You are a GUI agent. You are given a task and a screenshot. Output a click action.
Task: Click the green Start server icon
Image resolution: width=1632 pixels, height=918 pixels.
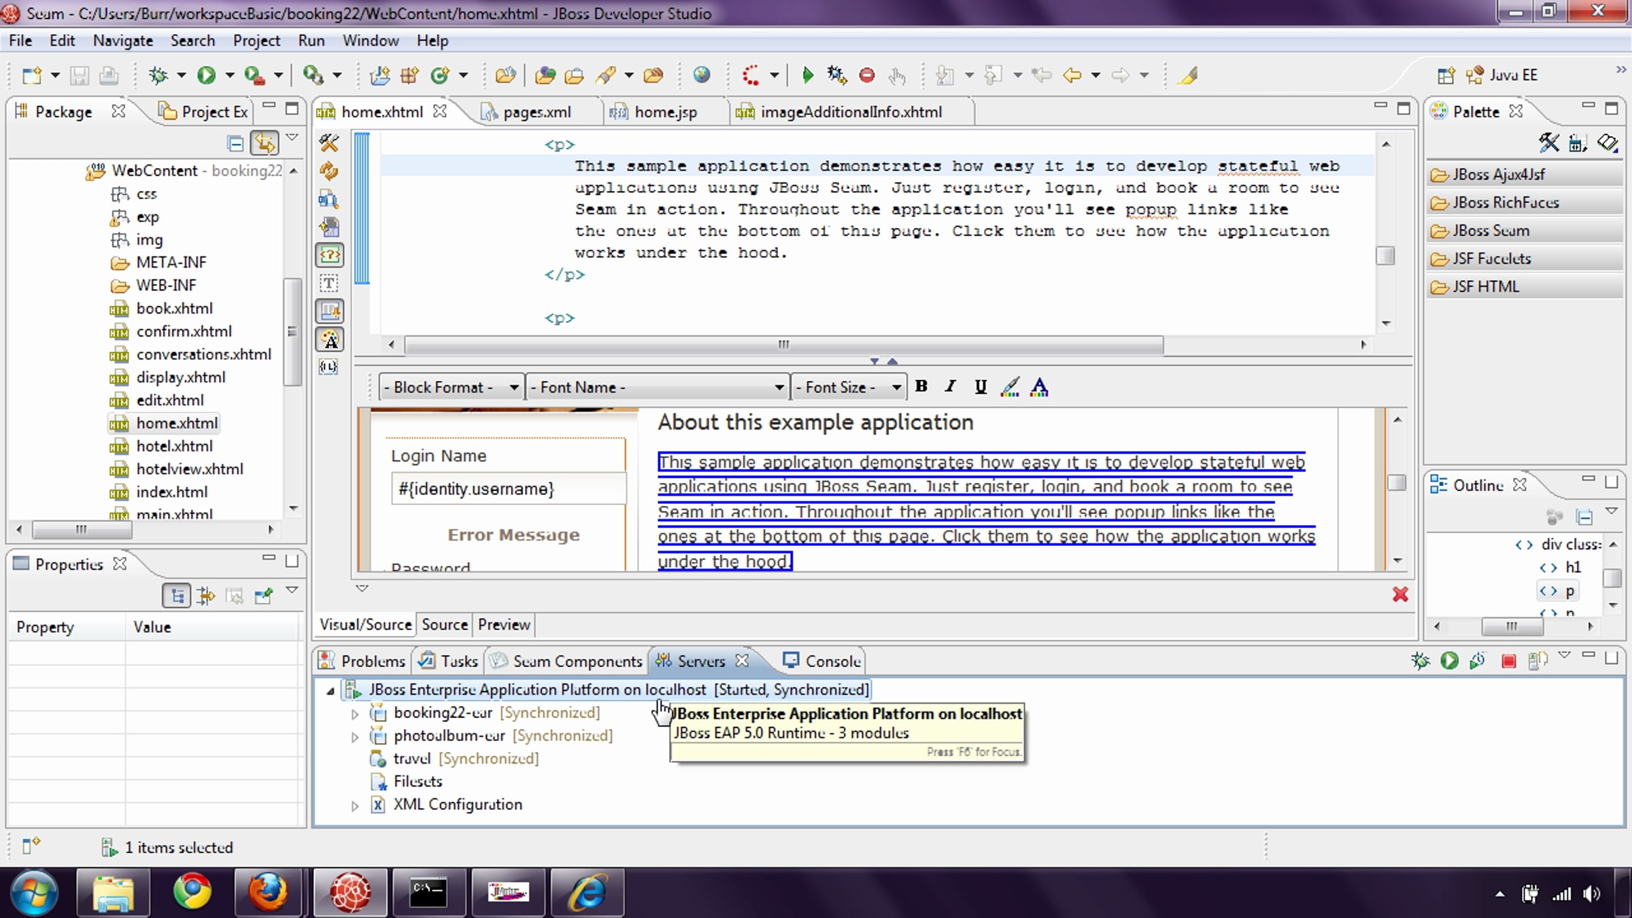1449,660
